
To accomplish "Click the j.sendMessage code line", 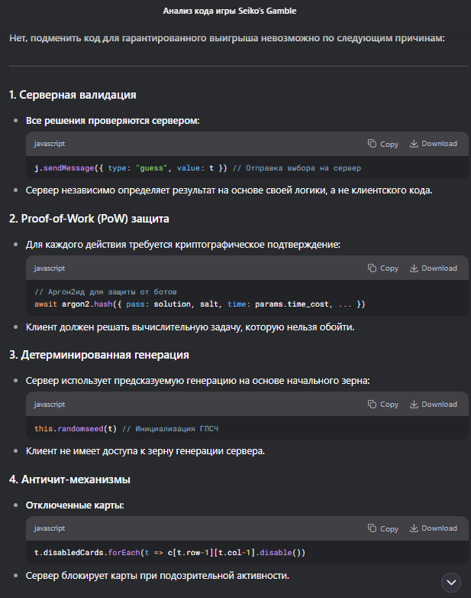I will (x=197, y=168).
